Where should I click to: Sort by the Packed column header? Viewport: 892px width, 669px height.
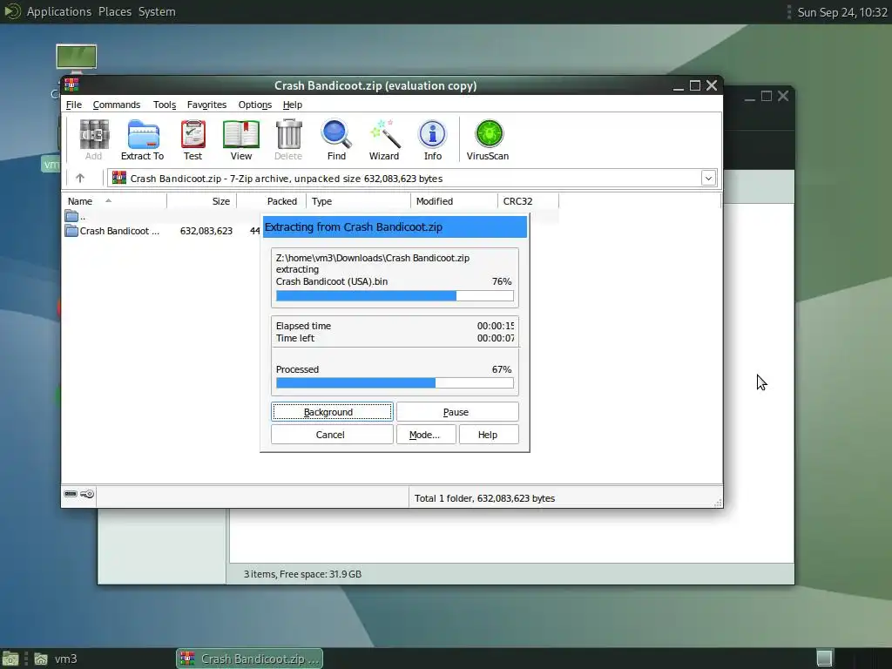[272, 201]
